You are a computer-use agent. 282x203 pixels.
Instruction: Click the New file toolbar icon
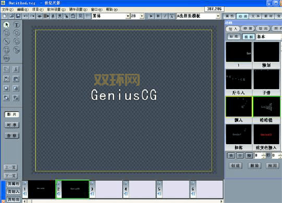pos(5,16)
